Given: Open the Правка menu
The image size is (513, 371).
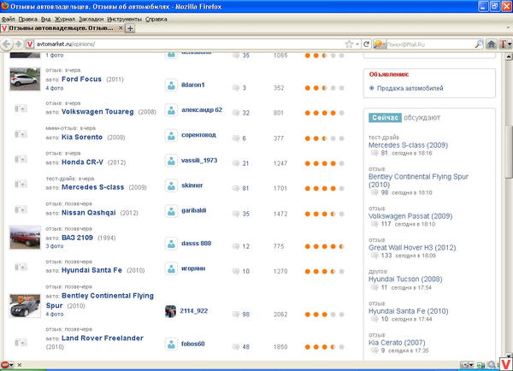Looking at the screenshot, I should point(28,20).
